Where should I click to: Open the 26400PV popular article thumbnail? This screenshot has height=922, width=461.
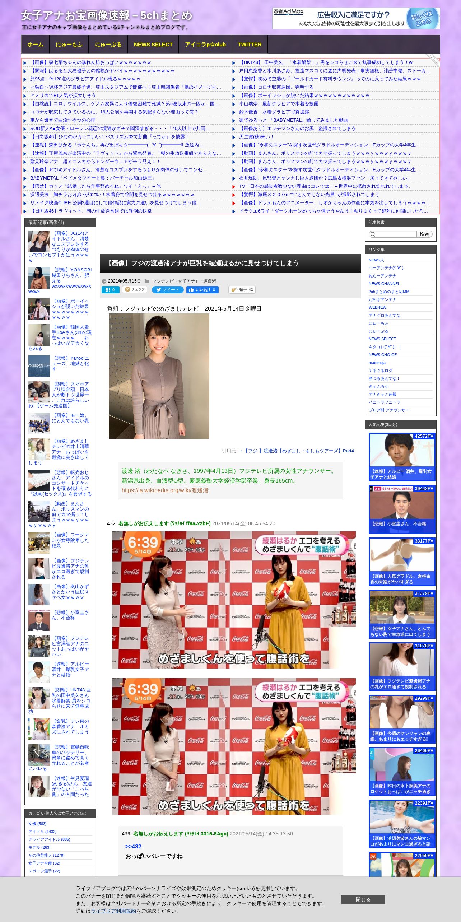[402, 772]
